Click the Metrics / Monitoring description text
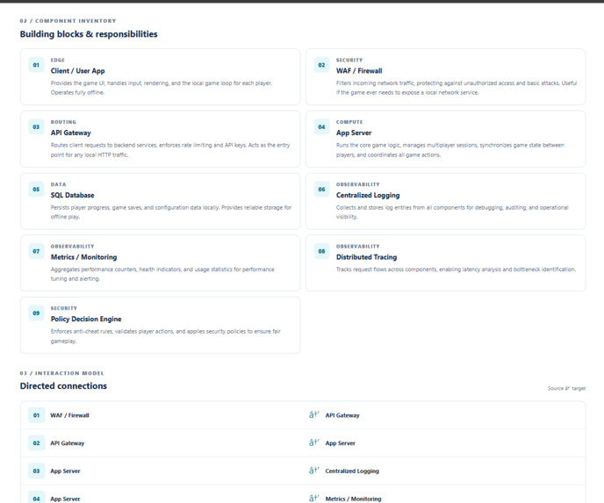The width and height of the screenshot is (604, 503). (162, 274)
